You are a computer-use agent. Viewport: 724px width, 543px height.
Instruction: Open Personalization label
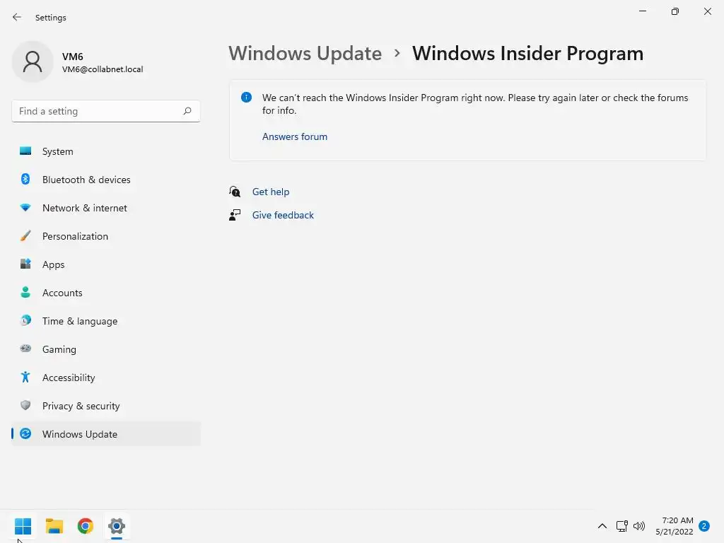[75, 236]
